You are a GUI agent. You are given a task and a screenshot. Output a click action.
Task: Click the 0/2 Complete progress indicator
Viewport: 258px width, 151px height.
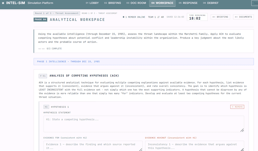[x=50, y=49]
